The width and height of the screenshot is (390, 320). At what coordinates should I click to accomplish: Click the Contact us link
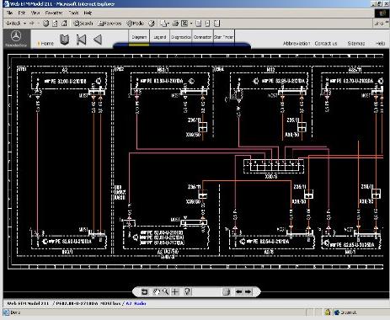(x=326, y=44)
